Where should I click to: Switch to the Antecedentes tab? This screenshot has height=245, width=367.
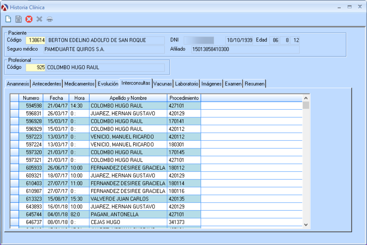coord(47,84)
